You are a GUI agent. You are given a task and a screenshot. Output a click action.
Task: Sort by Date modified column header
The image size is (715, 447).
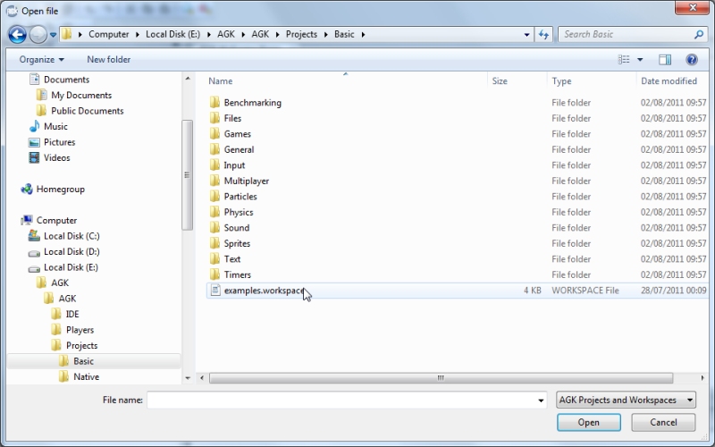click(669, 80)
